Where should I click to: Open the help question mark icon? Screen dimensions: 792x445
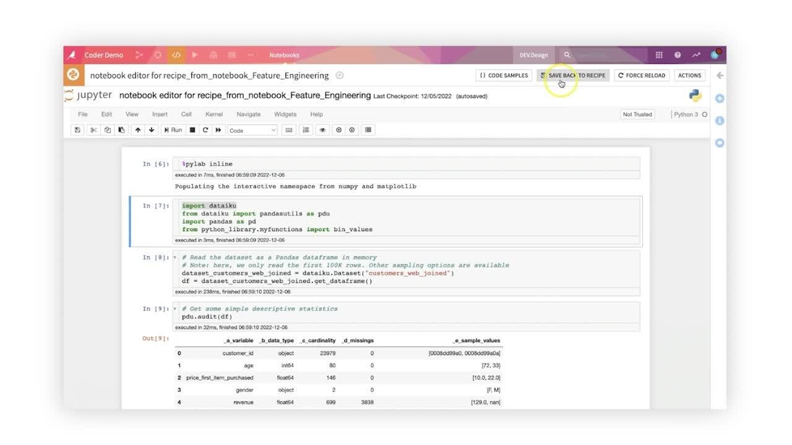(x=678, y=55)
